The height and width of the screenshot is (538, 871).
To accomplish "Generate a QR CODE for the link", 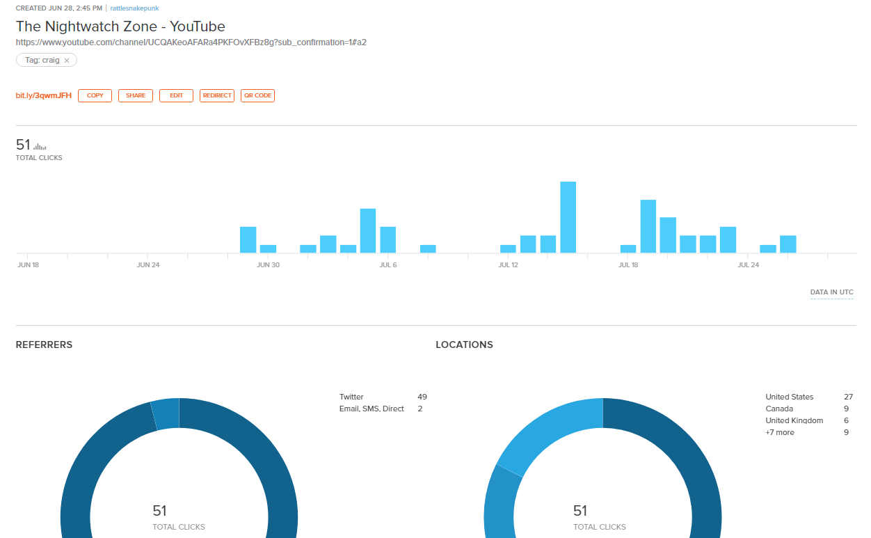I will click(257, 95).
